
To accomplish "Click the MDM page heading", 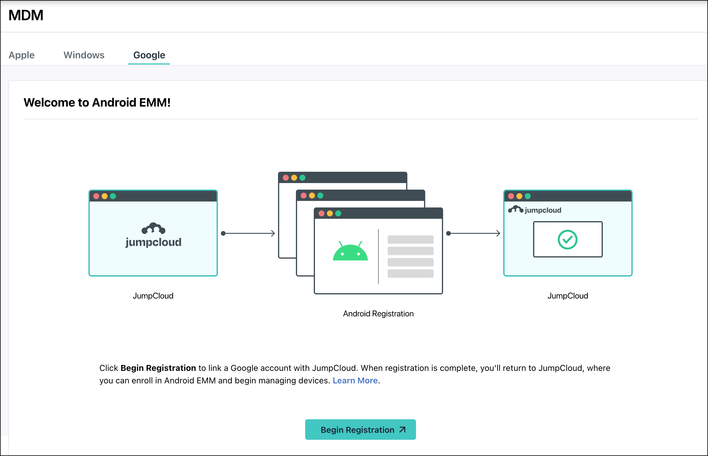I will (26, 15).
